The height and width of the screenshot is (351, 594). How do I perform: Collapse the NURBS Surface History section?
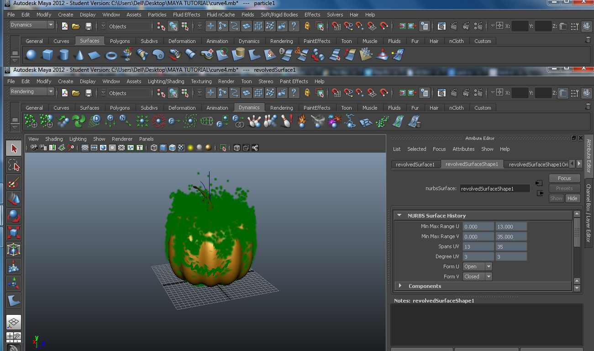pos(399,215)
